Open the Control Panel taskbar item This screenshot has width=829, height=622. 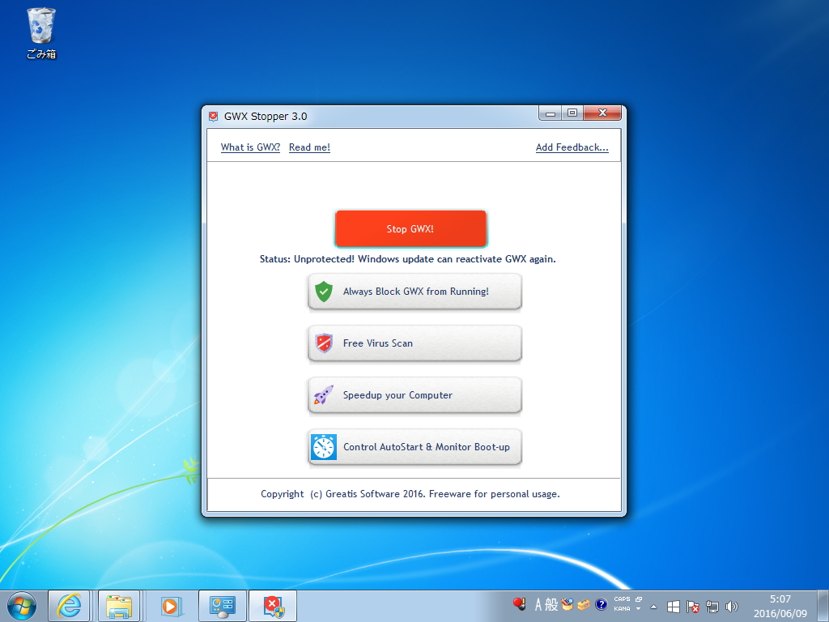click(x=222, y=606)
